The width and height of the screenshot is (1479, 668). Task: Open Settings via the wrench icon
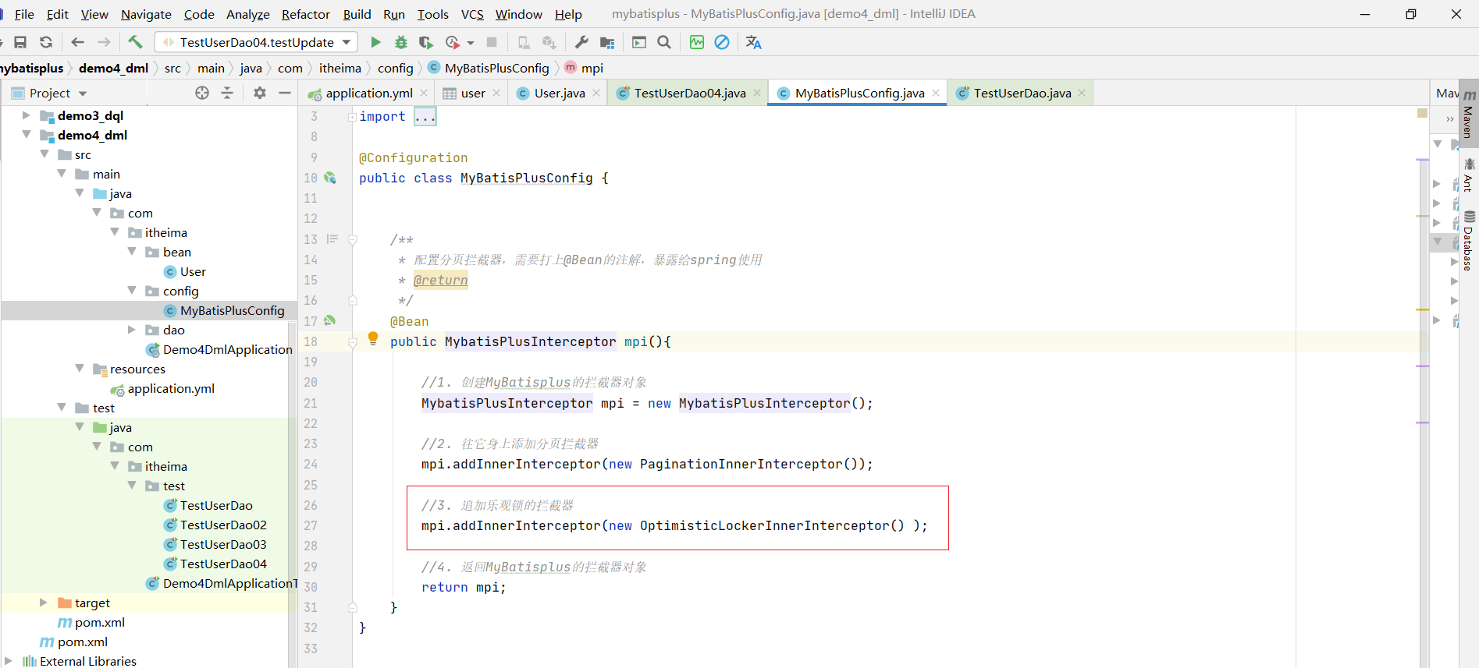(581, 42)
